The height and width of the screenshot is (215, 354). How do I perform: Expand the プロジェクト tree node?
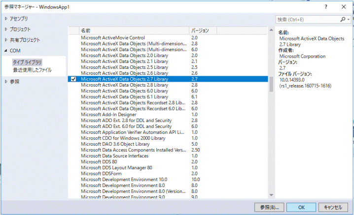[6, 30]
